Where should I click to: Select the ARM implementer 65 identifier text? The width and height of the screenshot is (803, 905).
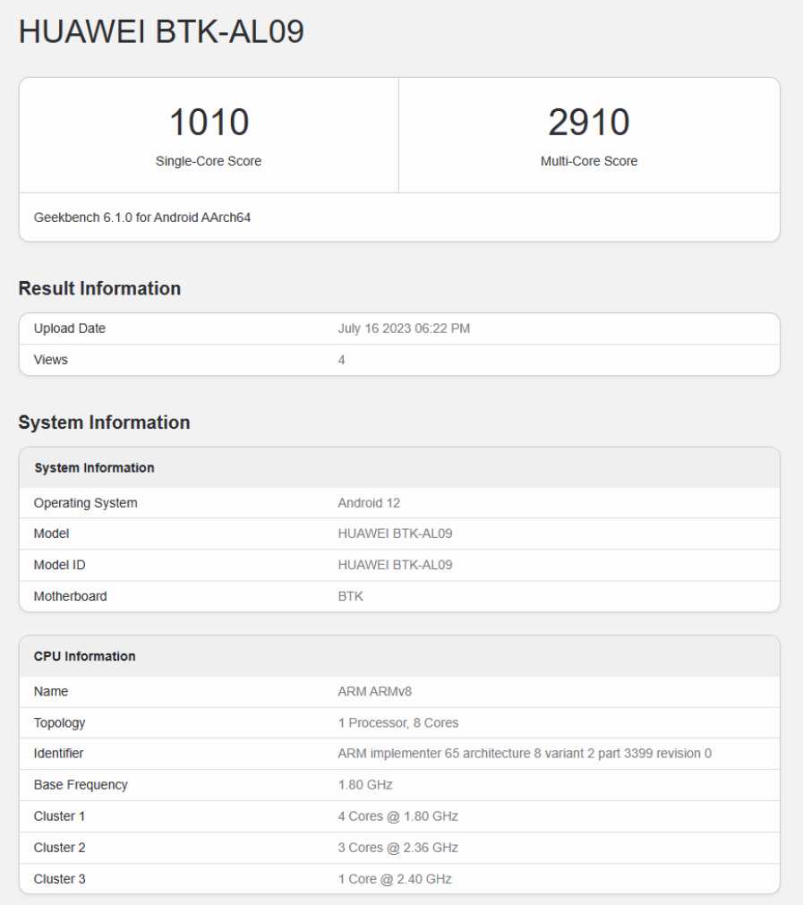point(525,754)
